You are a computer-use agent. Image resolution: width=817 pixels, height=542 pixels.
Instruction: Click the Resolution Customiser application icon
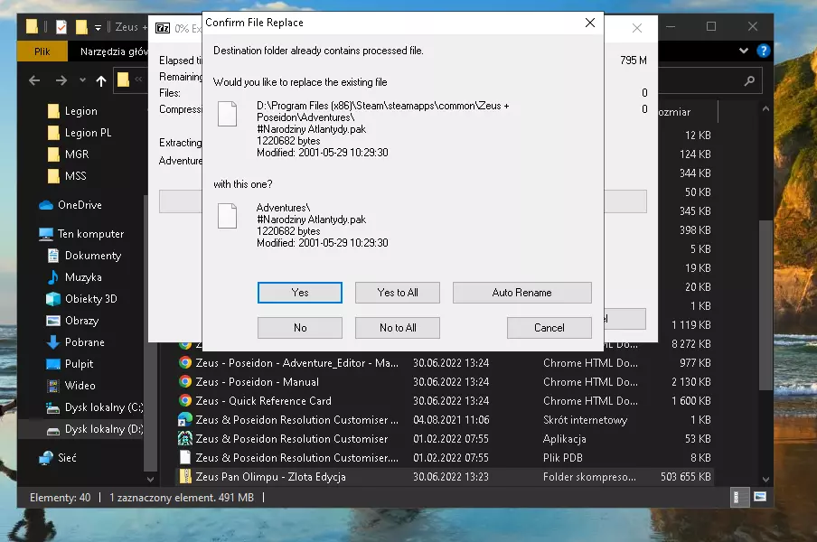pyautogui.click(x=185, y=439)
